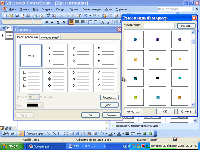Screen dimensions: 200x150
Task: Run the spelling check ABC icon
Action: tap(48, 15)
